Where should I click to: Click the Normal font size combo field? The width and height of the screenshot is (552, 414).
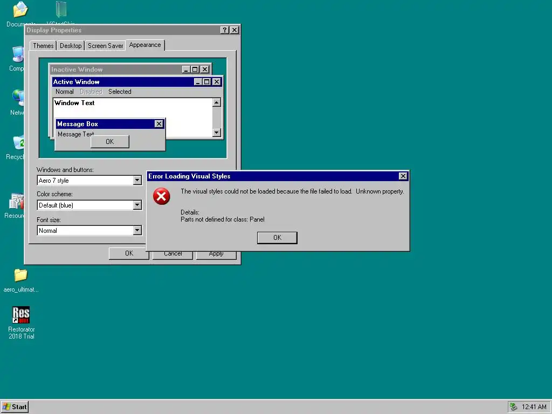[x=89, y=231]
